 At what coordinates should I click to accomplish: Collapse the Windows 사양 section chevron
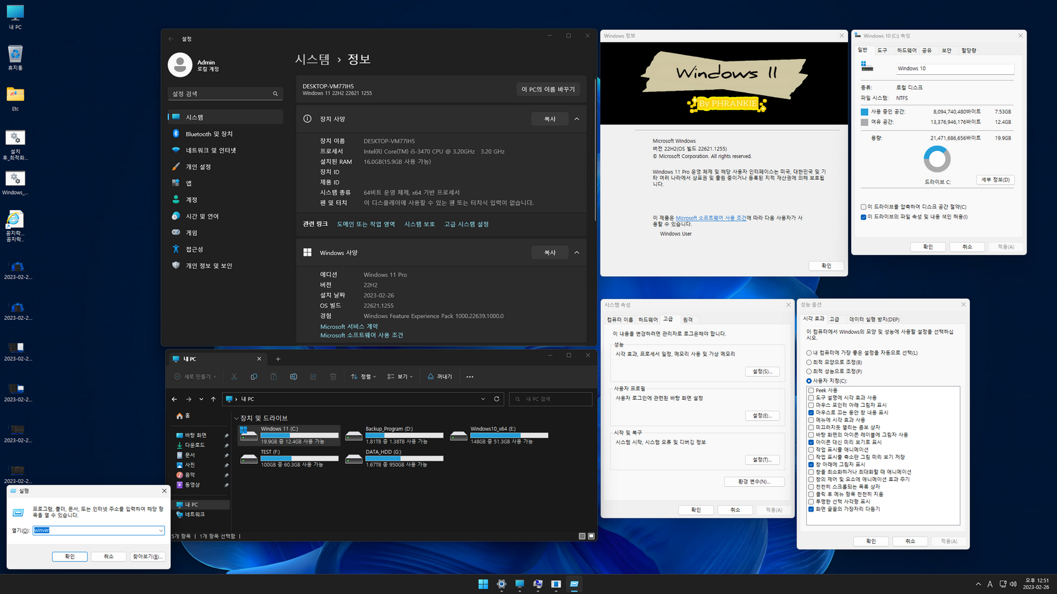pos(577,253)
